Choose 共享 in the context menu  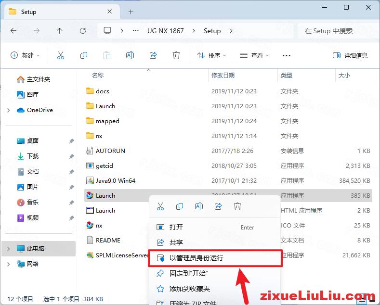214,242
